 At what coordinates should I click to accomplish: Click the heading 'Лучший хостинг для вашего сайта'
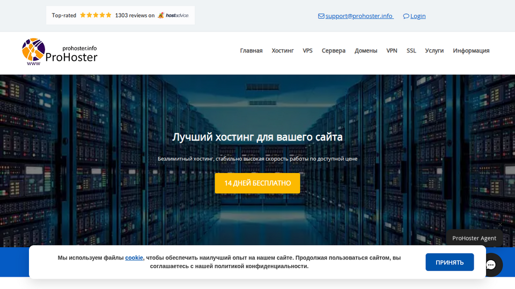click(x=257, y=137)
